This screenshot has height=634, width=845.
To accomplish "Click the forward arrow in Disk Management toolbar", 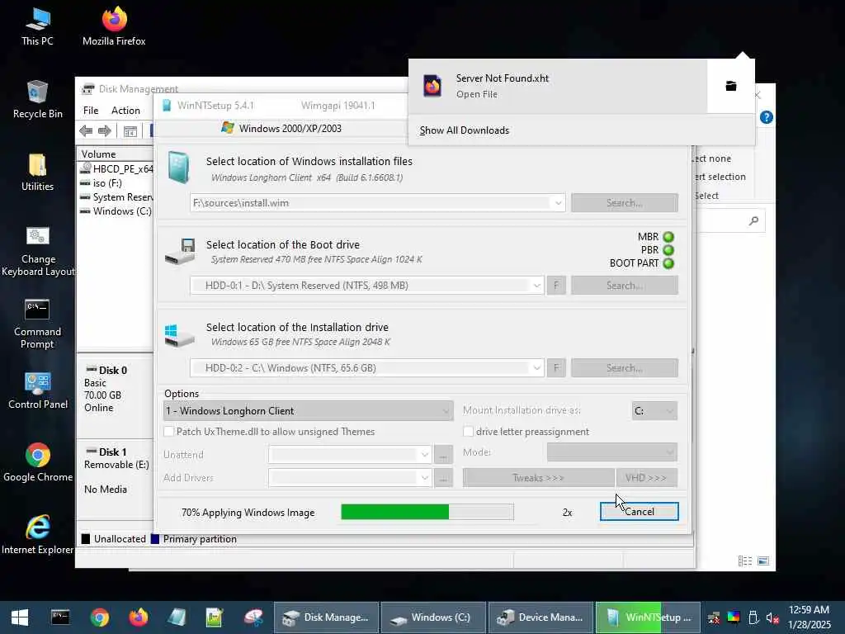I will click(x=105, y=130).
